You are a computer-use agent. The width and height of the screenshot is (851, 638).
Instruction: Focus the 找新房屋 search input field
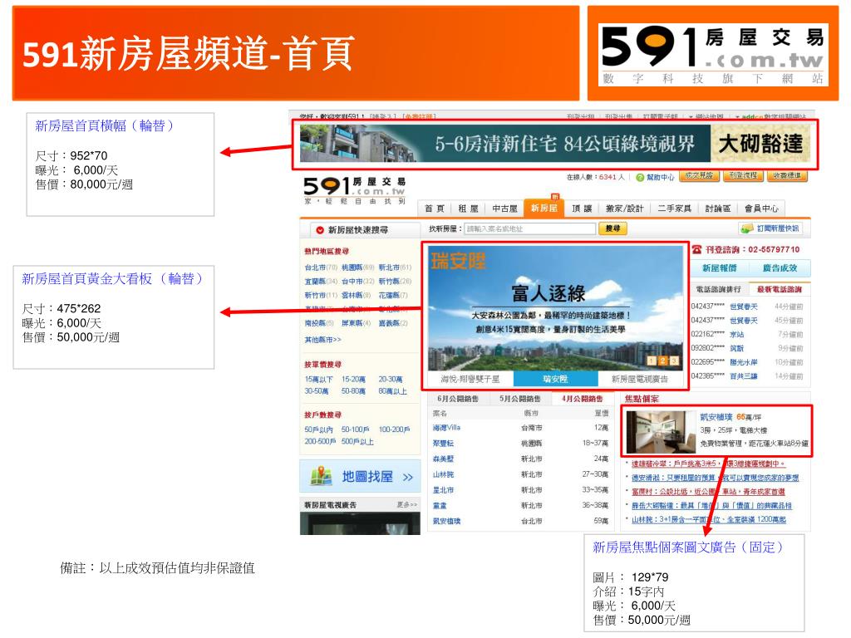point(529,229)
